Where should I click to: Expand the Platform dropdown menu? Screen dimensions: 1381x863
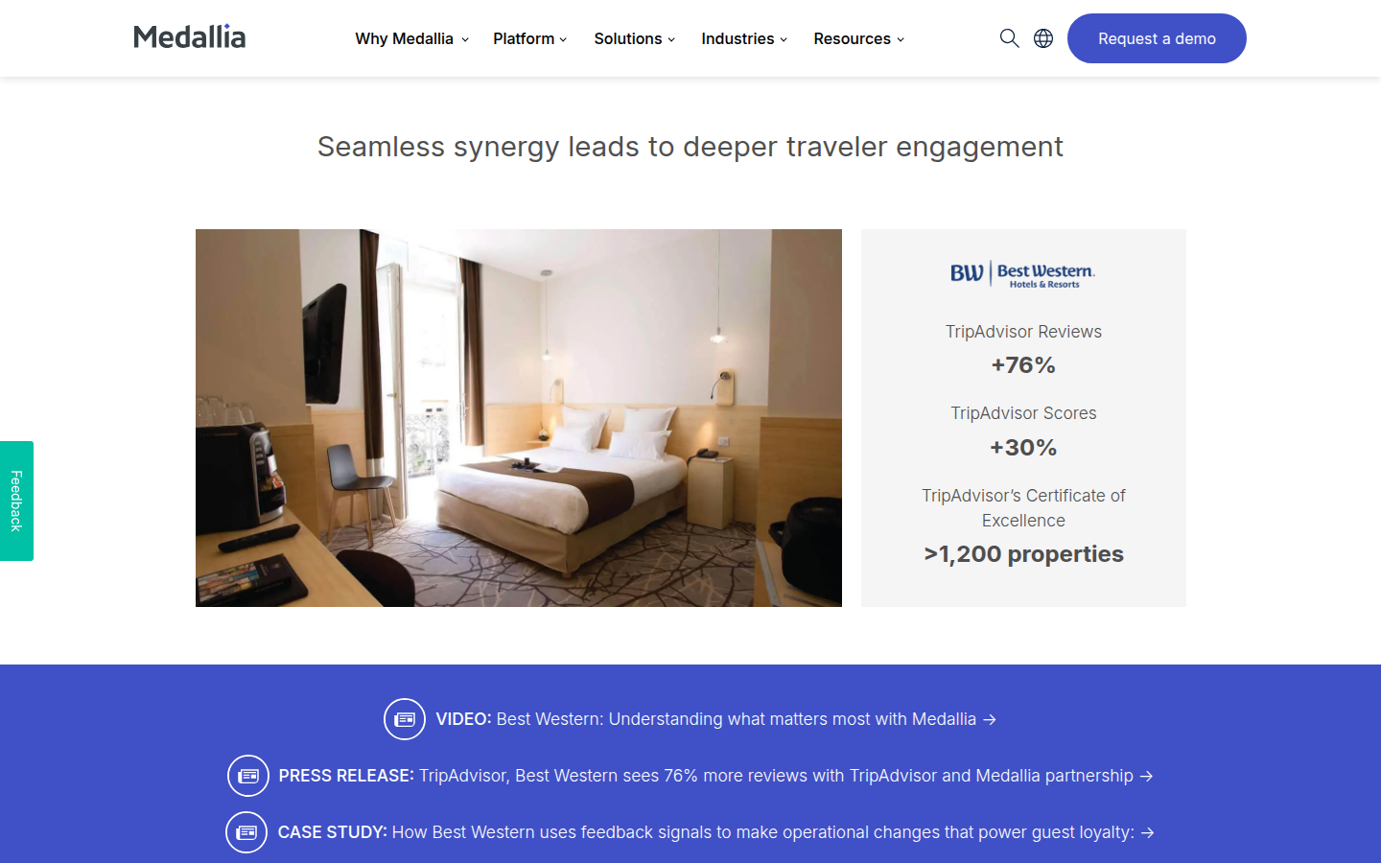[x=530, y=38]
